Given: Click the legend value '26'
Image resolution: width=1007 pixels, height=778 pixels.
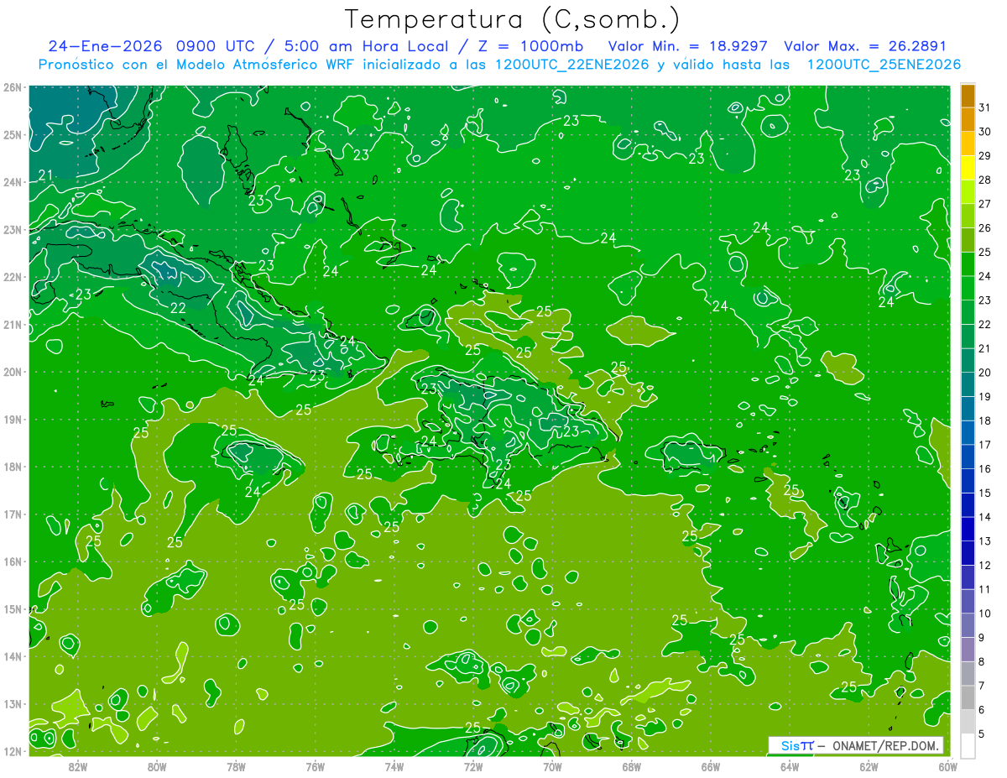Looking at the screenshot, I should point(984,228).
